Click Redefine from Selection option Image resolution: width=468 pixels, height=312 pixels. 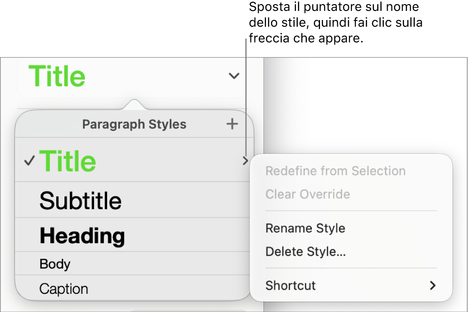pyautogui.click(x=336, y=171)
